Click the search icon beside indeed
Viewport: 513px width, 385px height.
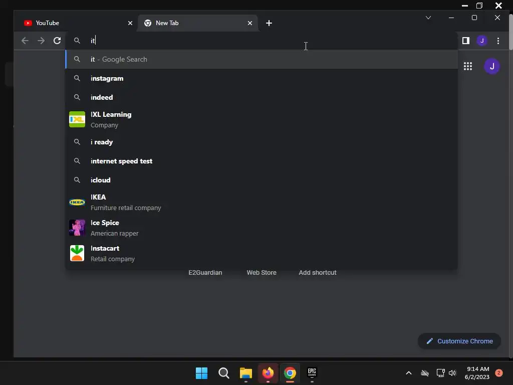tap(77, 97)
